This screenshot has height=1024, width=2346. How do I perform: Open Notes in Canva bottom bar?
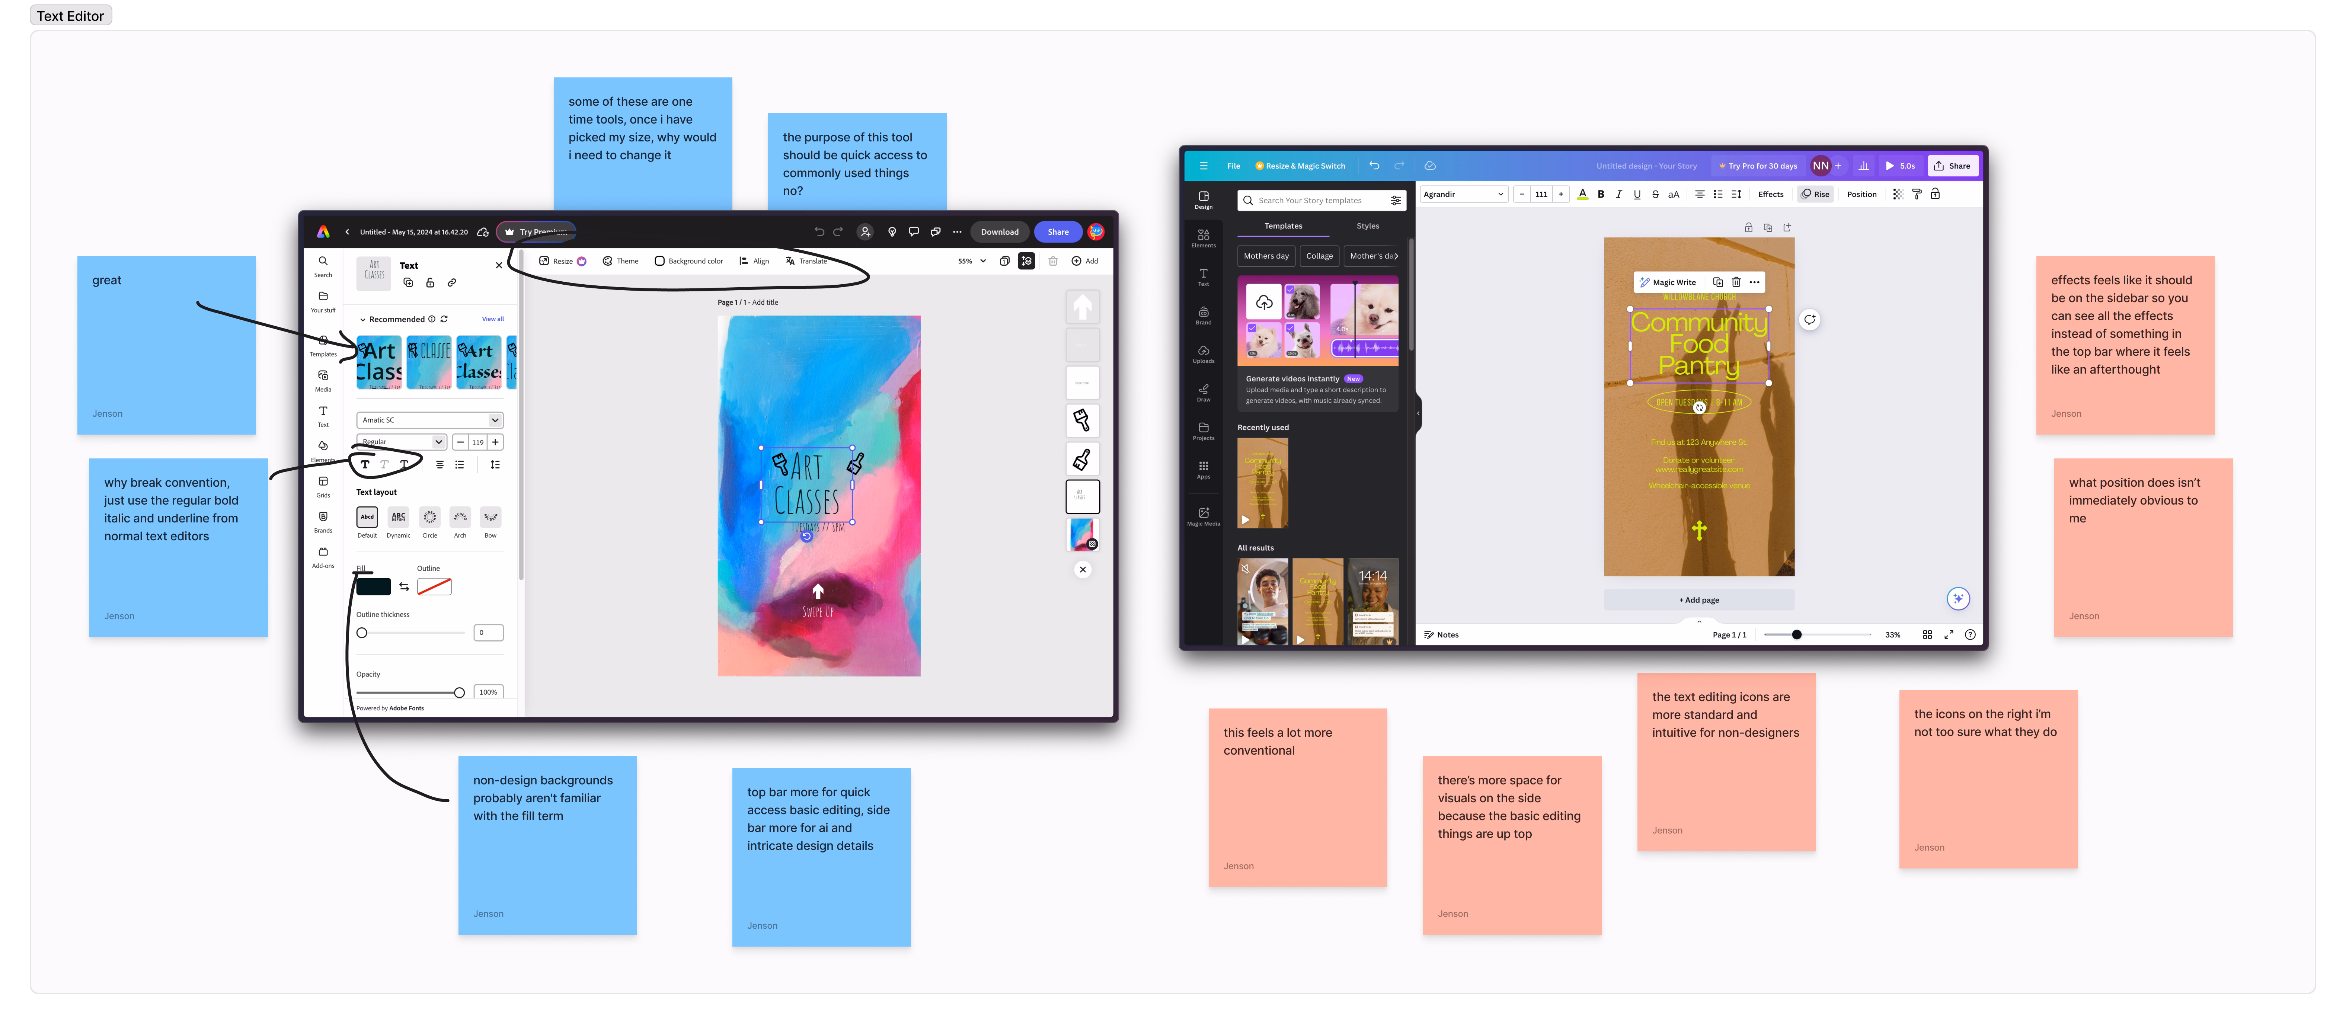[x=1442, y=634]
